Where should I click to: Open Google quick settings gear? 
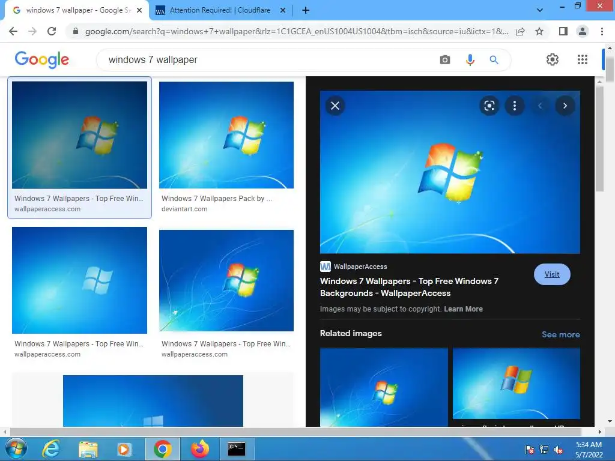(x=553, y=59)
